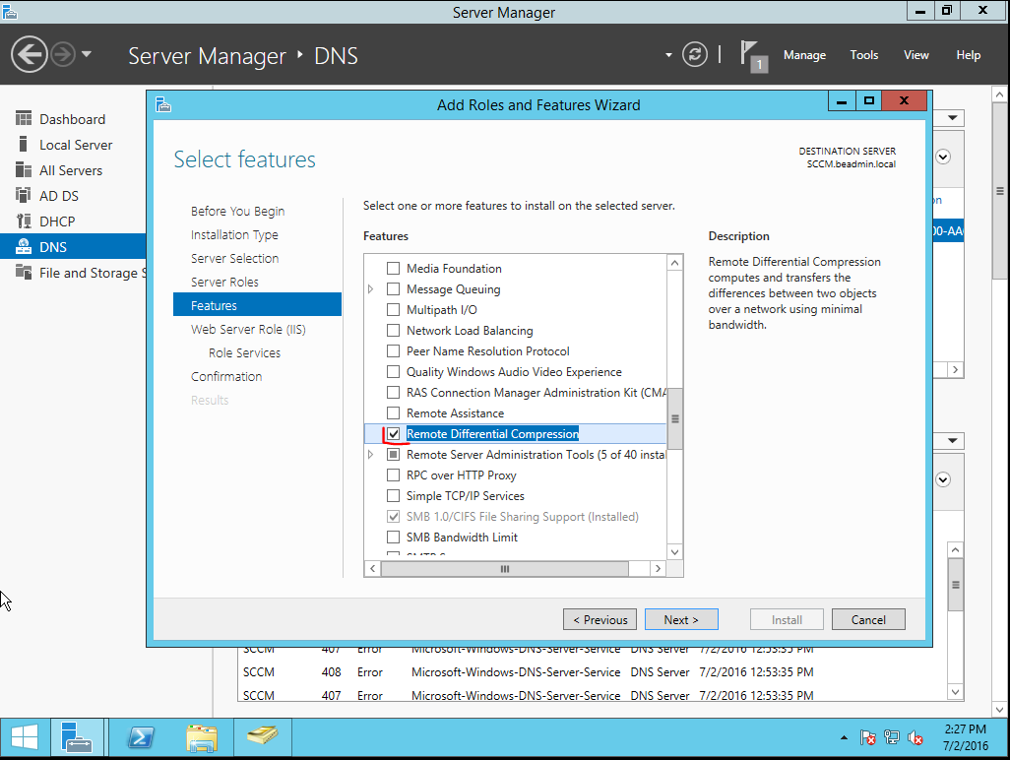The height and width of the screenshot is (760, 1010).
Task: Click features list scroll up arrow
Action: pos(674,263)
